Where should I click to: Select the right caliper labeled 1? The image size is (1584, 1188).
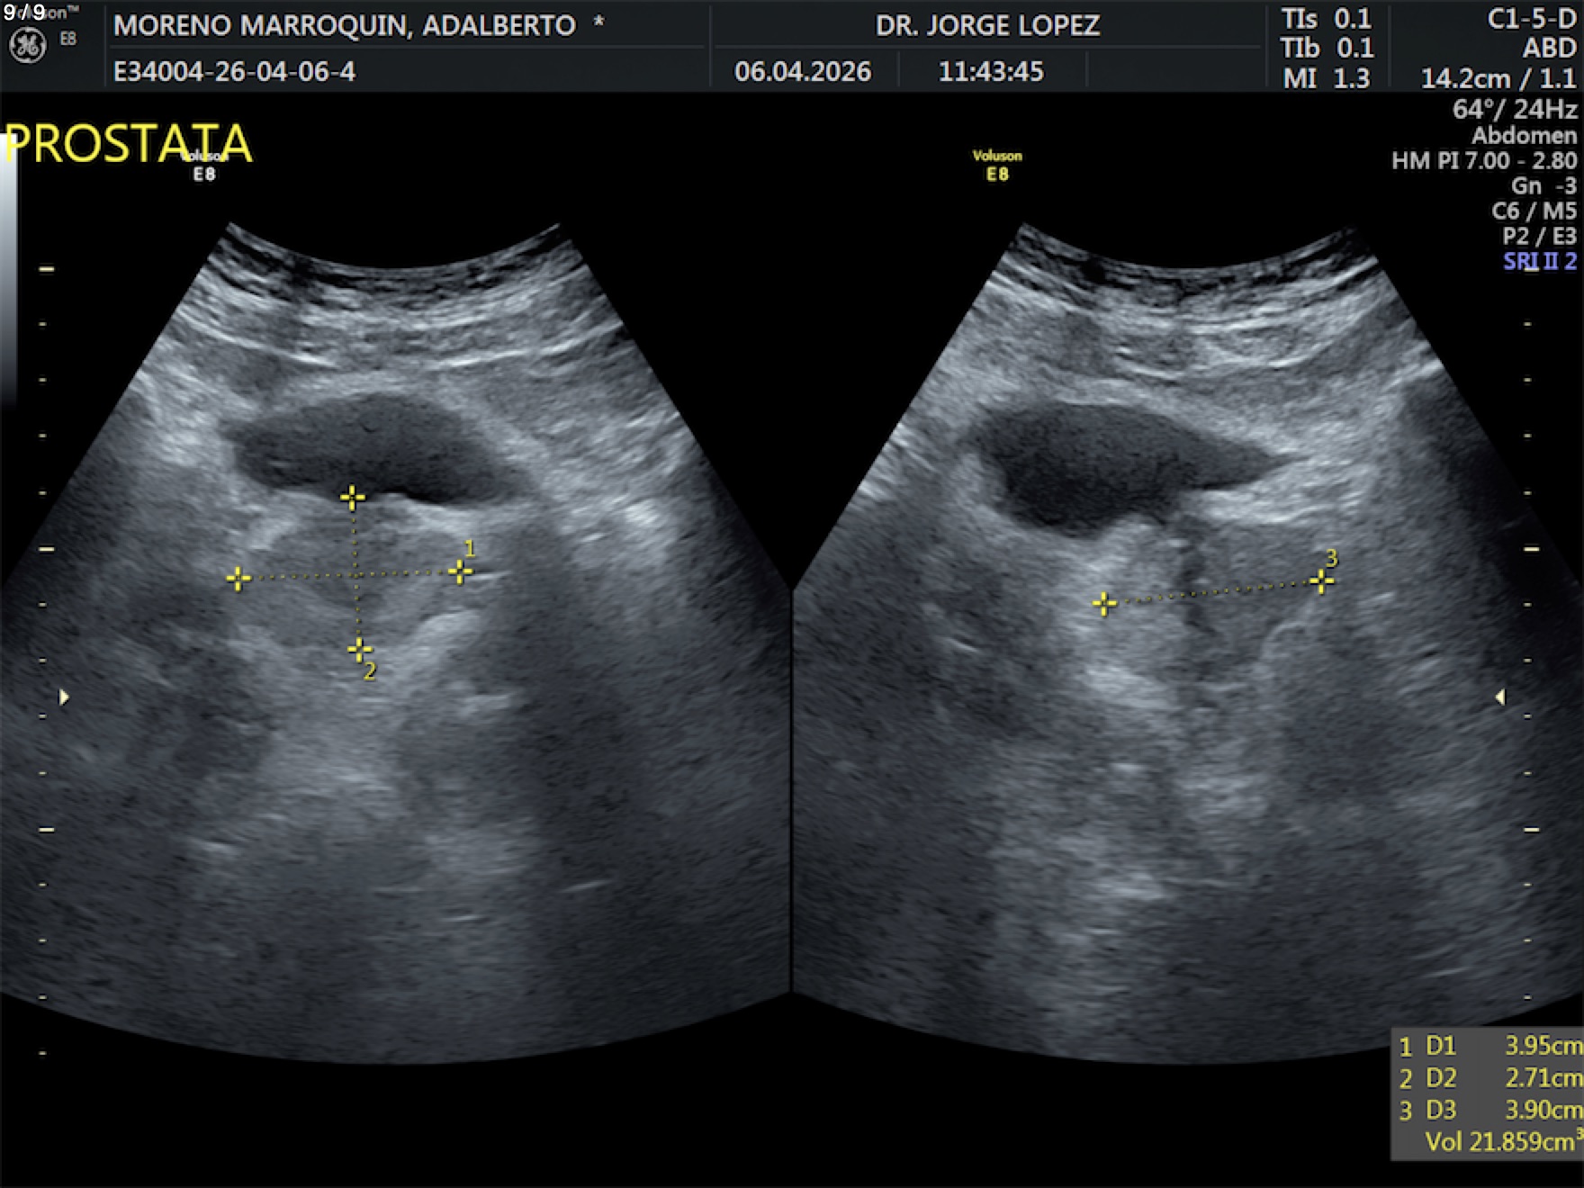460,571
